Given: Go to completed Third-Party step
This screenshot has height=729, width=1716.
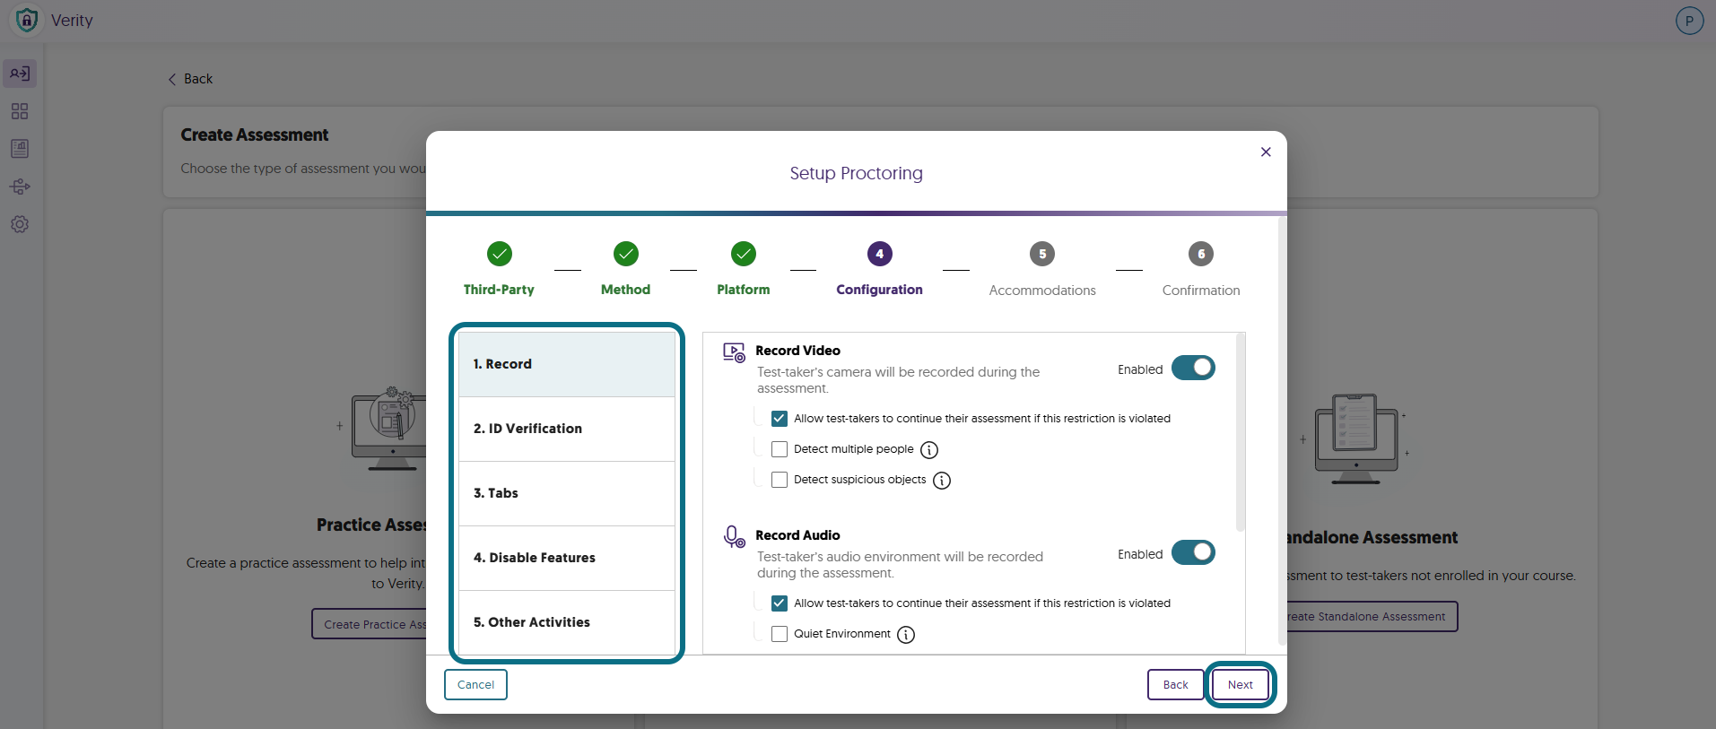Looking at the screenshot, I should tap(500, 254).
